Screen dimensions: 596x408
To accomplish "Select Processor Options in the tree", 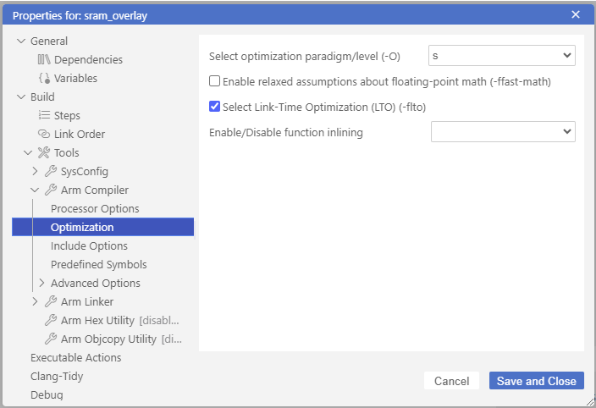I will (95, 208).
